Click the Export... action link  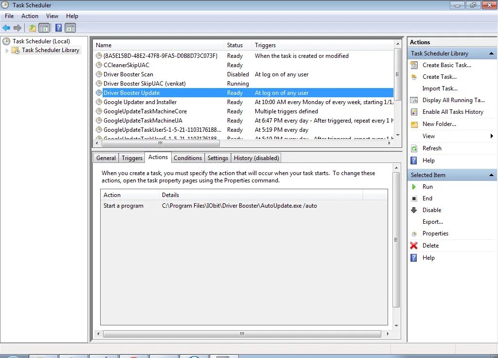click(432, 222)
